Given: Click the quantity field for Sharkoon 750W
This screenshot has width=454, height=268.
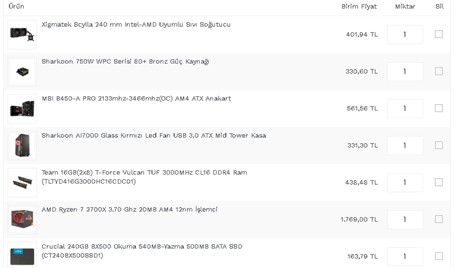Looking at the screenshot, I should click(x=405, y=72).
